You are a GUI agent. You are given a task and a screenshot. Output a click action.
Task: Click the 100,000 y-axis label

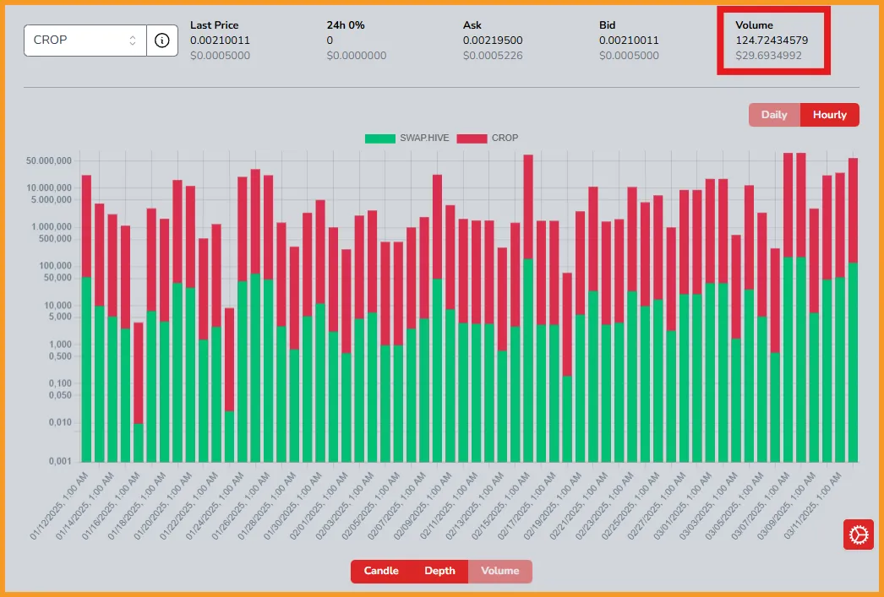(55, 266)
